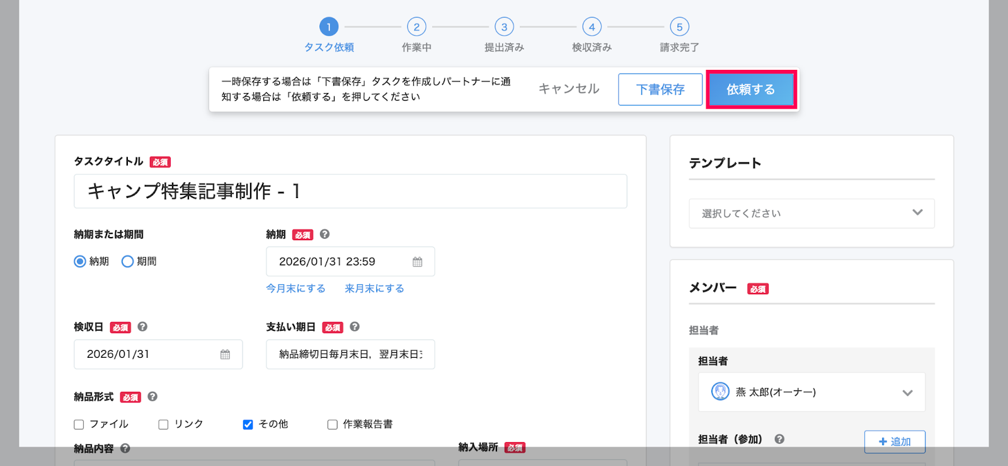Select step 3 提出済み circle
1008x466 pixels.
click(x=504, y=27)
